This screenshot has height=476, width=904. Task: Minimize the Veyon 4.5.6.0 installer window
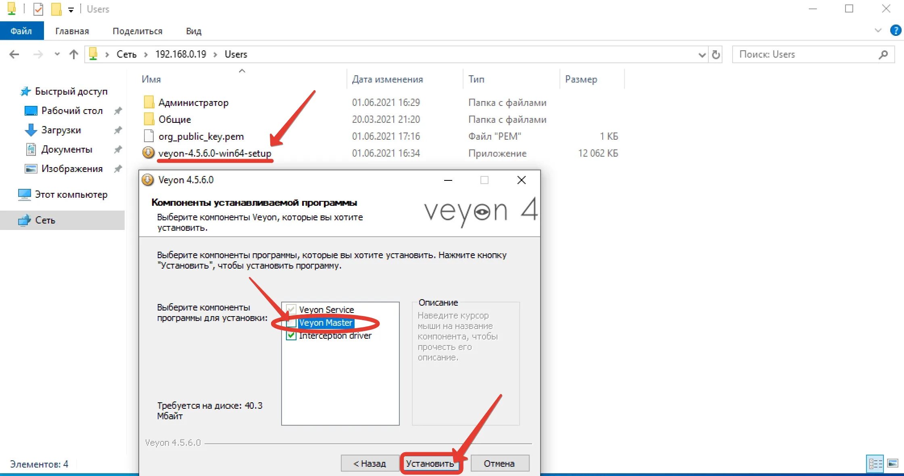point(448,180)
